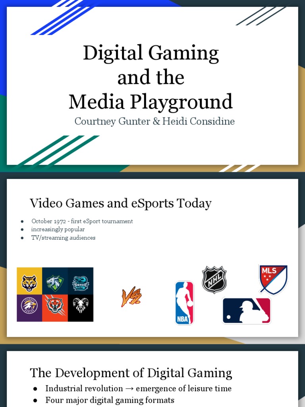The width and height of the screenshot is (305, 407).
Task: Click the MLS crest logo
Action: (x=273, y=280)
